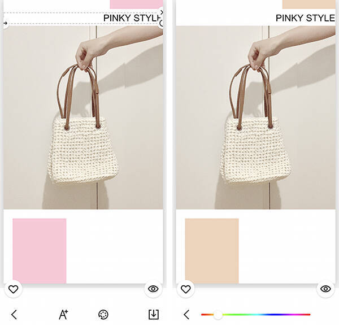
Task: Click the text box left resize arrow handle
Action: pyautogui.click(x=6, y=23)
